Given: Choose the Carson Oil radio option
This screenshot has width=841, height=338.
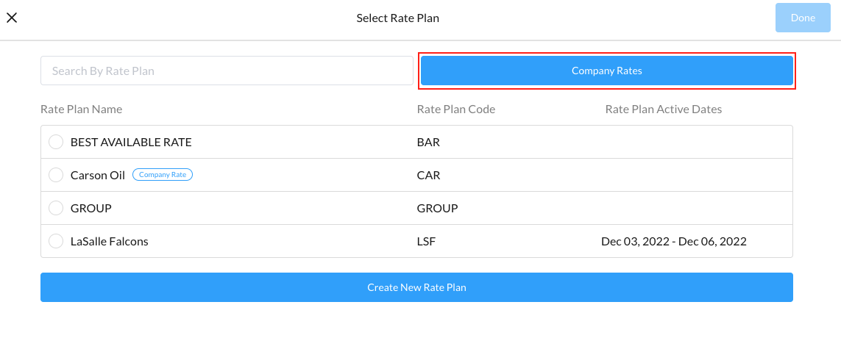Looking at the screenshot, I should (x=56, y=176).
